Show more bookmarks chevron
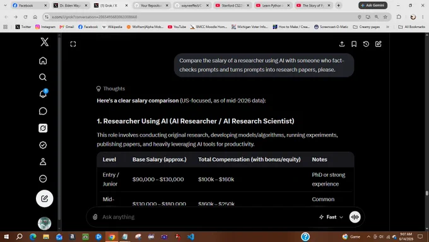429x242 pixels. [x=388, y=27]
